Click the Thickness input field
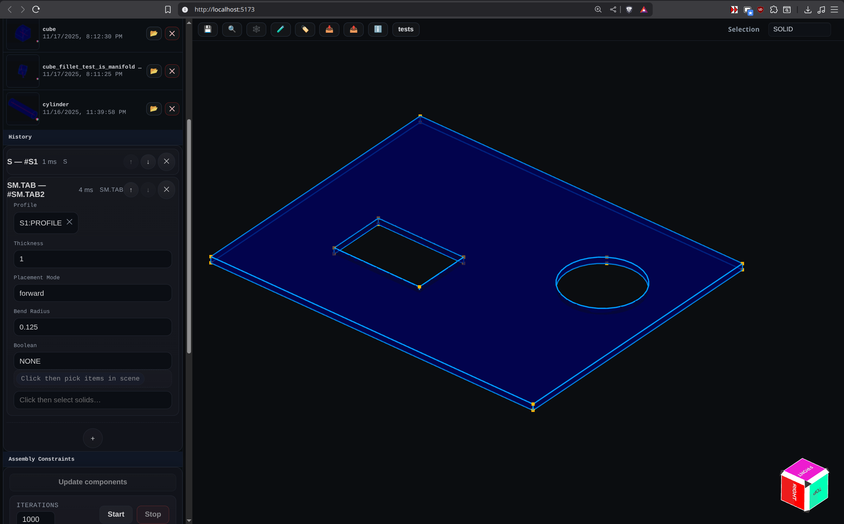Screen dimensions: 844x524 (x=92, y=259)
